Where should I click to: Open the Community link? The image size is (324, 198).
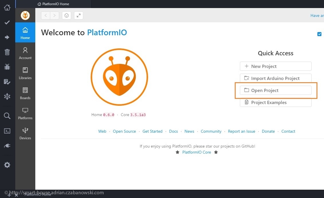coord(211,132)
